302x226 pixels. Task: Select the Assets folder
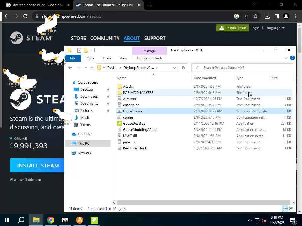coord(204,87)
